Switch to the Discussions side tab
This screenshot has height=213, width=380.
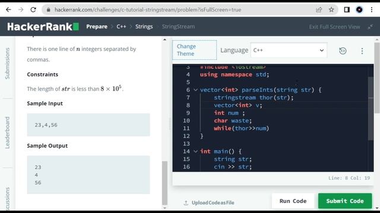click(x=8, y=199)
